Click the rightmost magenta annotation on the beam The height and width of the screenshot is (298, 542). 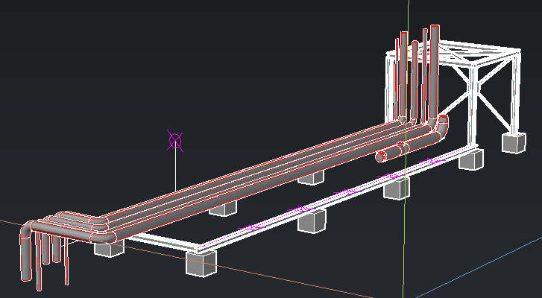[430, 161]
